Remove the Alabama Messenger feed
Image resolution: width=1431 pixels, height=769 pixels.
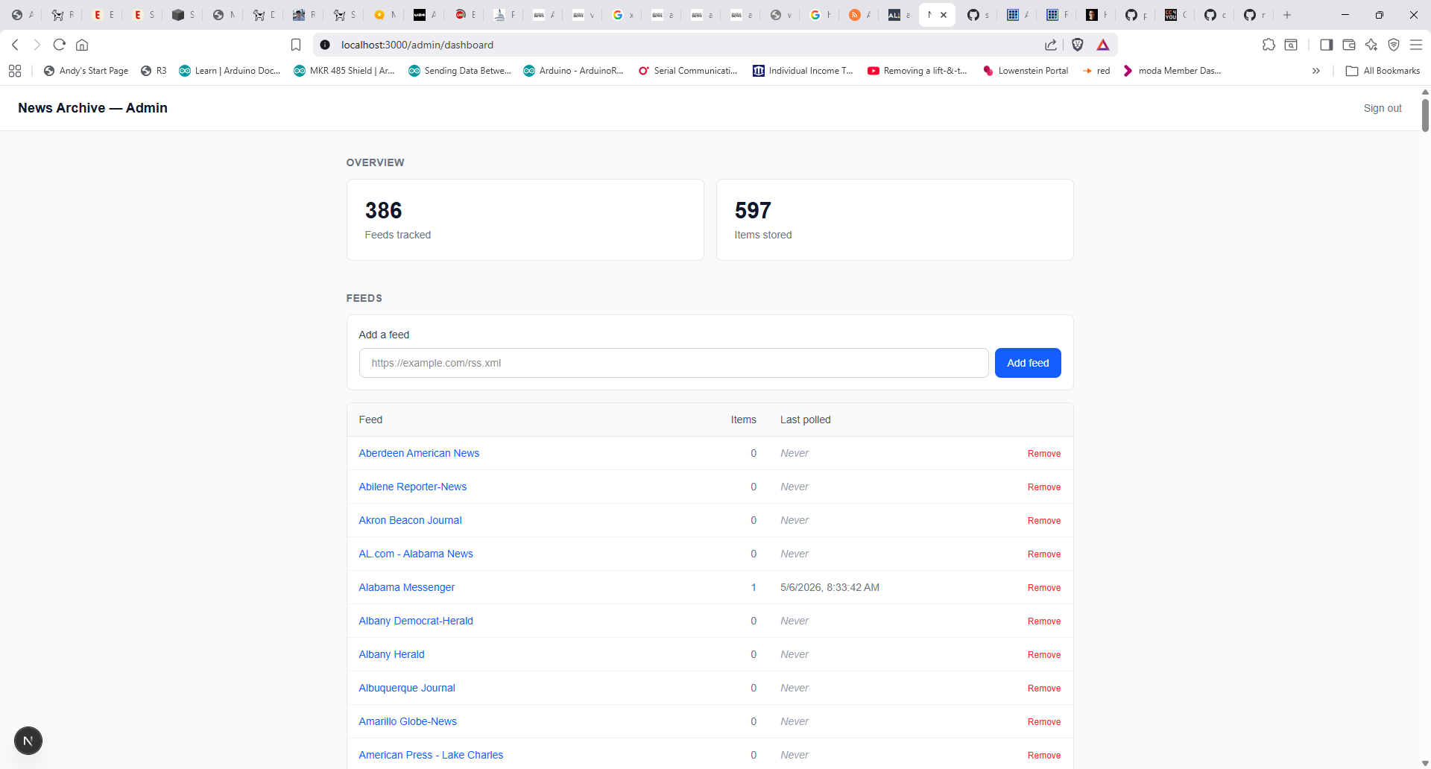1044,588
